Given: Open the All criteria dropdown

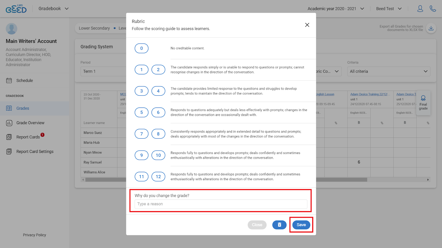Looking at the screenshot, I should (x=389, y=71).
